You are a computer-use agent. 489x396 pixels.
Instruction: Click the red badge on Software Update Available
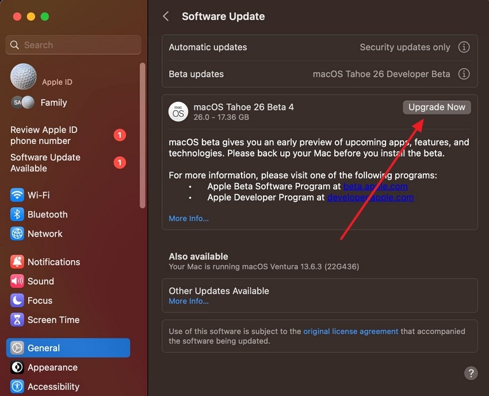[x=120, y=162]
